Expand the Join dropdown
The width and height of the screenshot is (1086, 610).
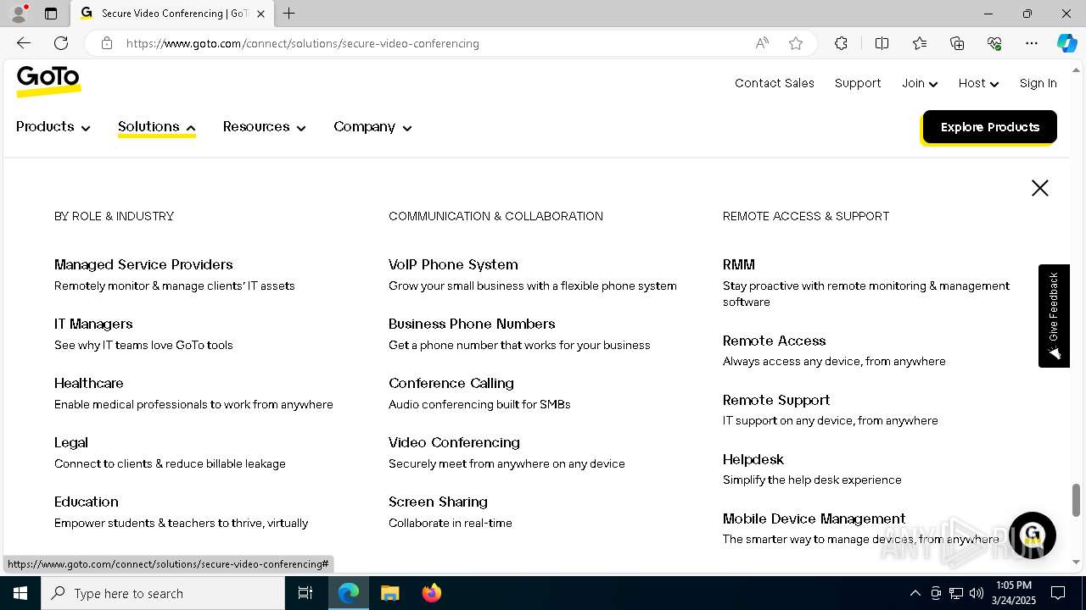pos(920,83)
